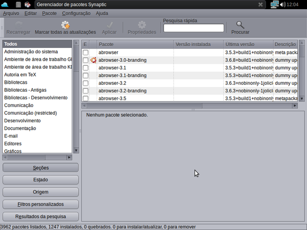Screen dimensions: 307x230
Task: Click the Aplicar checkmark icon
Action: [110, 25]
